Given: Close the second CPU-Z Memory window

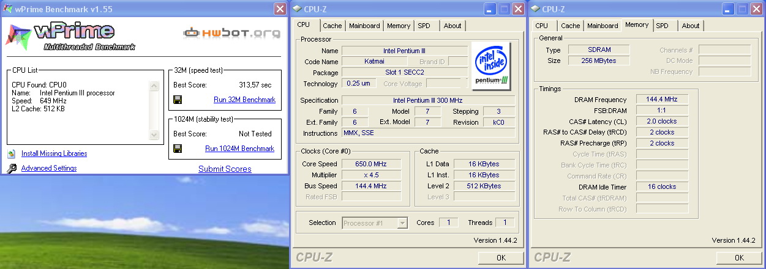Looking at the screenshot, I should 757,9.
